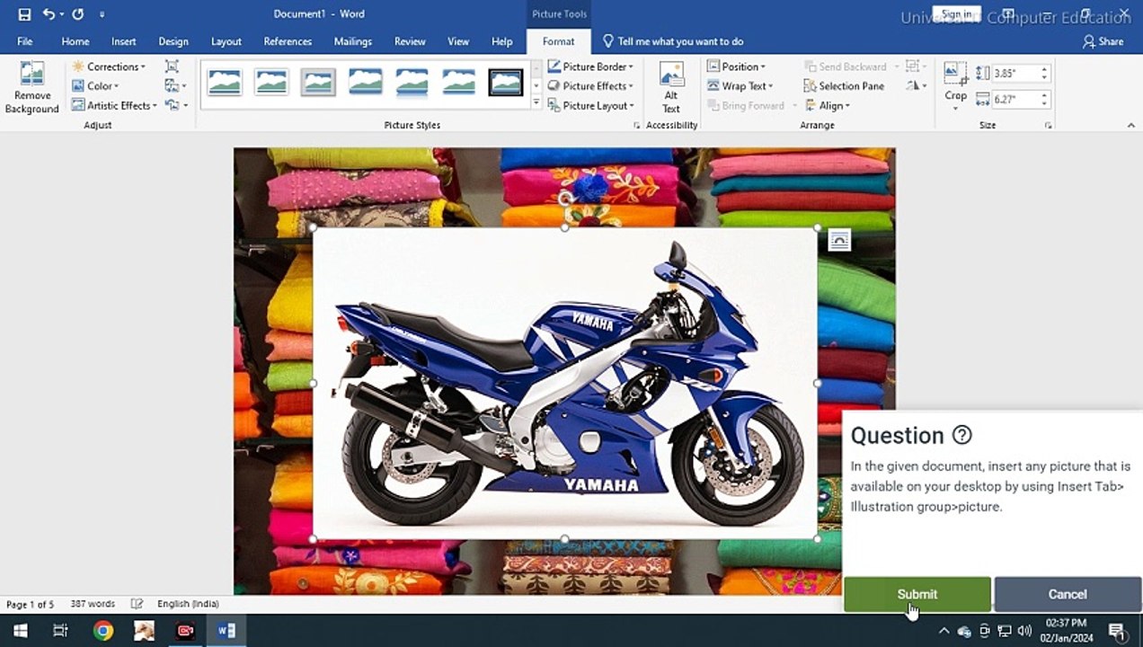Switch to the Design tab

(173, 41)
